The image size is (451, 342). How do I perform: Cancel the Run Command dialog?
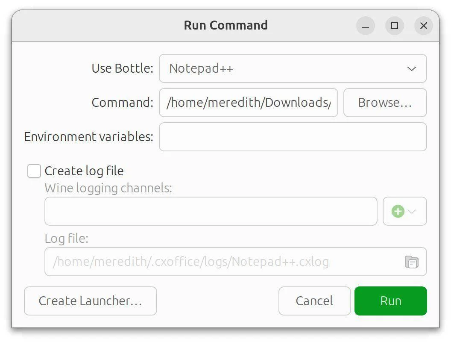click(314, 301)
